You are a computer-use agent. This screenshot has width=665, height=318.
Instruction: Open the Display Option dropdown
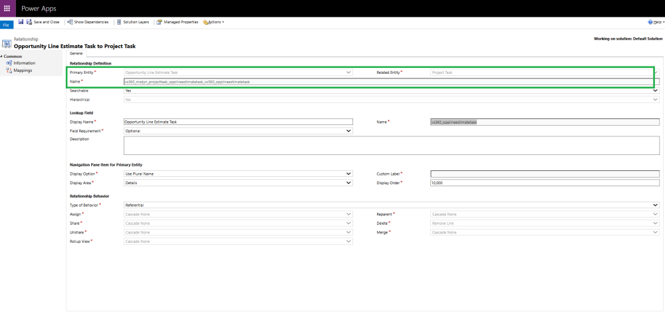click(x=238, y=174)
